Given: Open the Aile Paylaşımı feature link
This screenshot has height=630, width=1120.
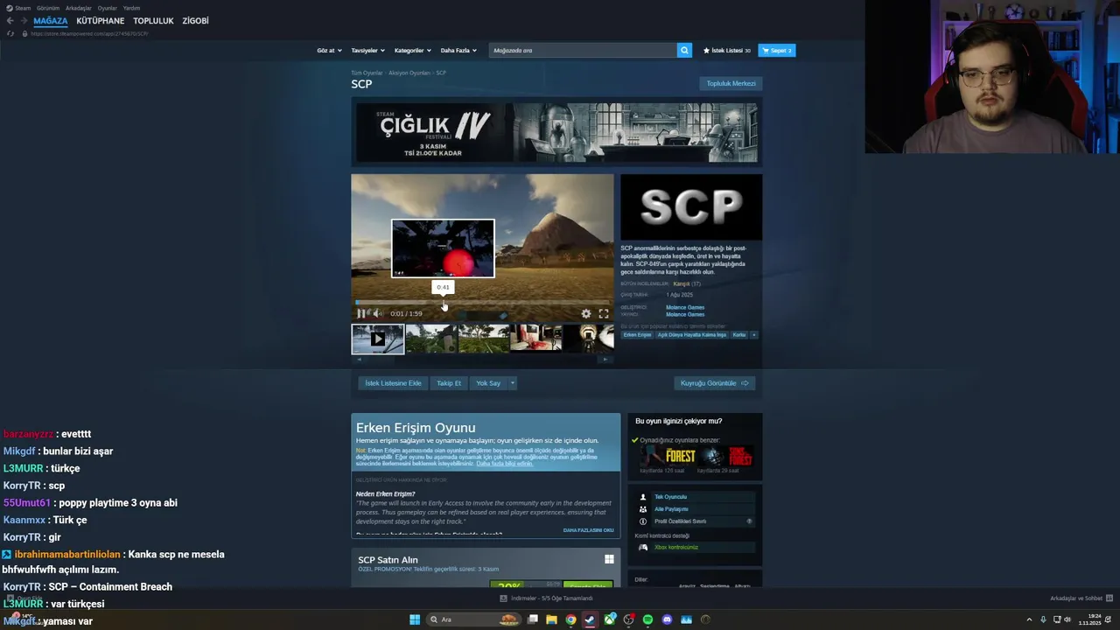Looking at the screenshot, I should coord(671,509).
